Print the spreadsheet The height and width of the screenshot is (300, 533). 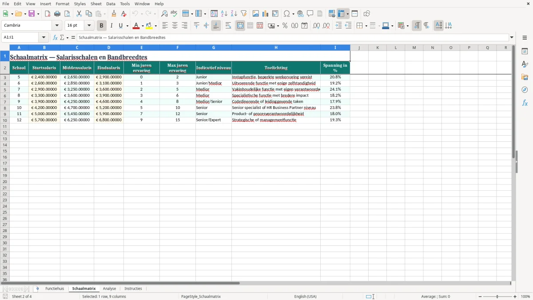point(57,14)
